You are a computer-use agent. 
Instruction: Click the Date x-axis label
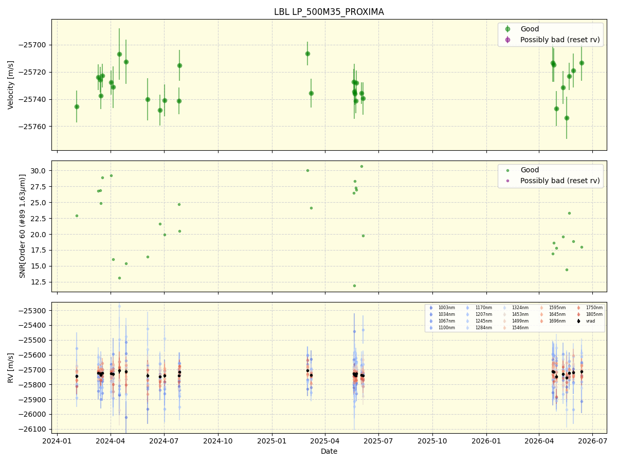329,451
